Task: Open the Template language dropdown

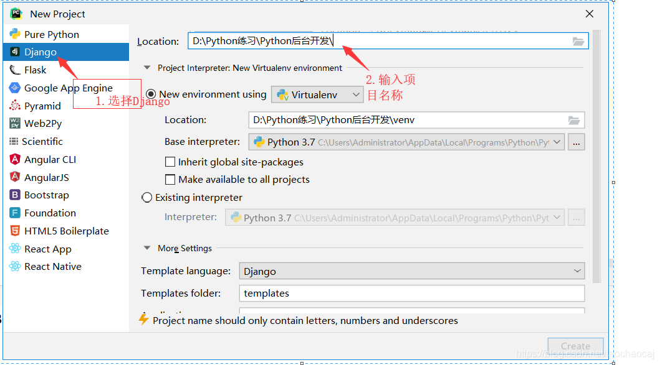Action: point(412,271)
